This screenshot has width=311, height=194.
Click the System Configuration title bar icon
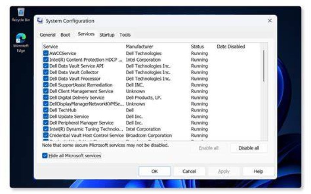(40, 21)
